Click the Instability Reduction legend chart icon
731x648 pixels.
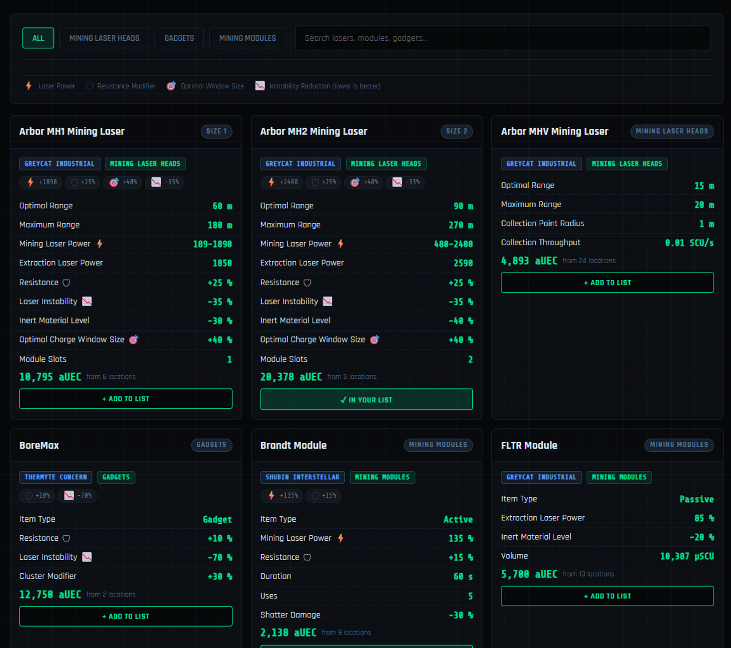coord(260,86)
